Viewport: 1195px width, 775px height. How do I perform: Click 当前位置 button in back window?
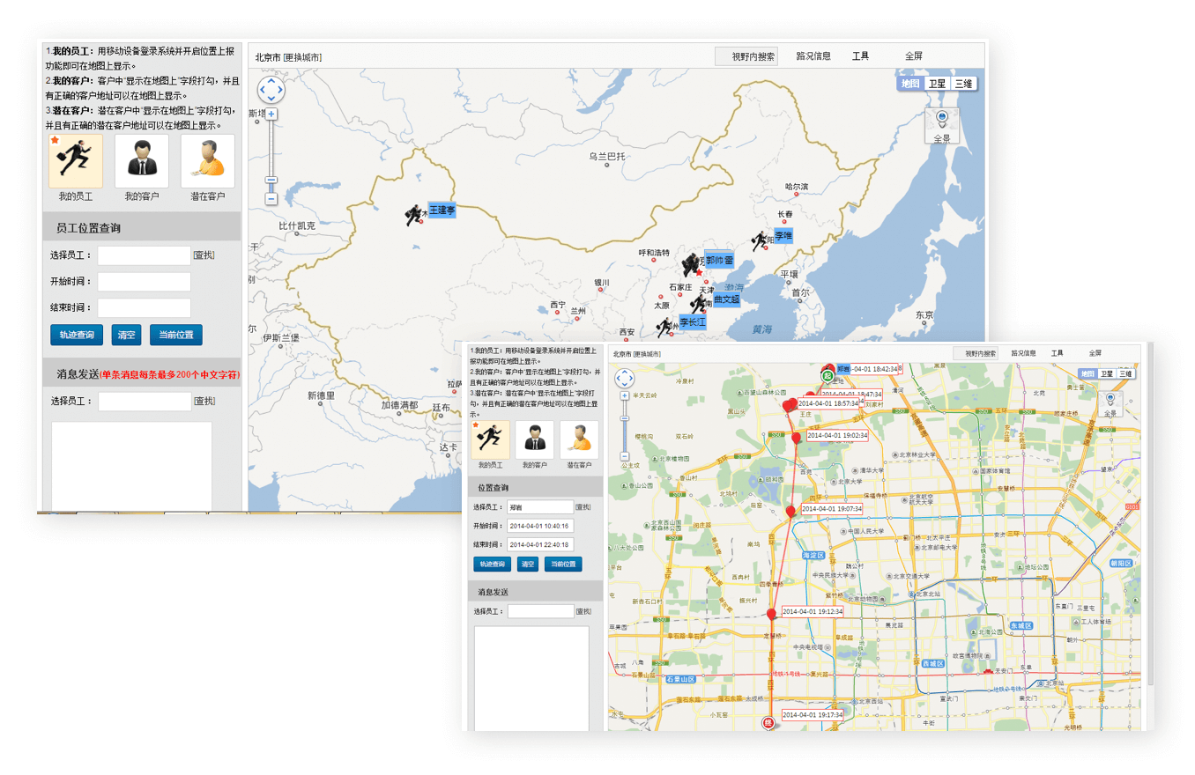tap(176, 335)
